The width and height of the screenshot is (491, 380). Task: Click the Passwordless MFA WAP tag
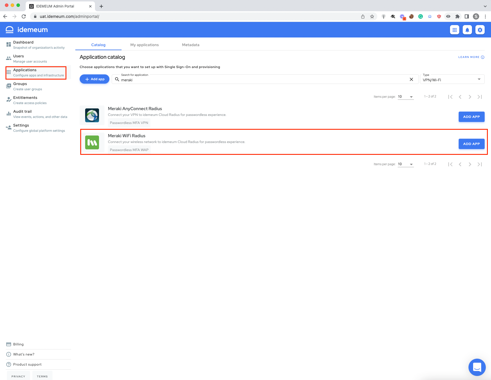click(x=129, y=150)
